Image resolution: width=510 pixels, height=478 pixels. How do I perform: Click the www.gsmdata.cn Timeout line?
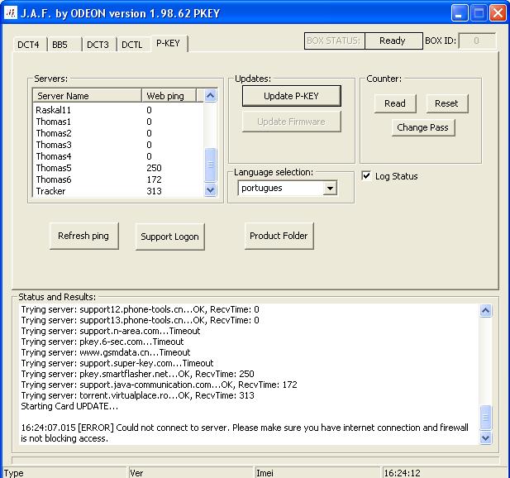(x=106, y=352)
